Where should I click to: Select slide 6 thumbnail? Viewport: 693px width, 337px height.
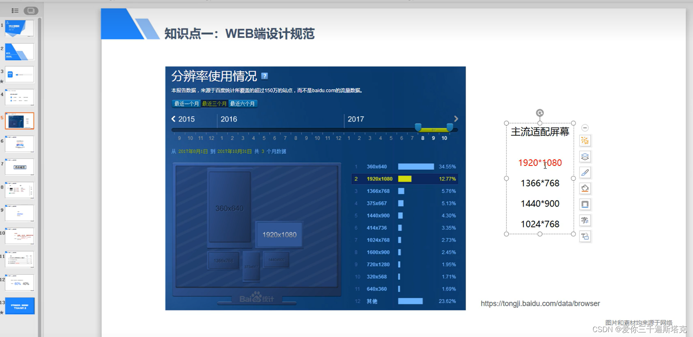(x=20, y=144)
